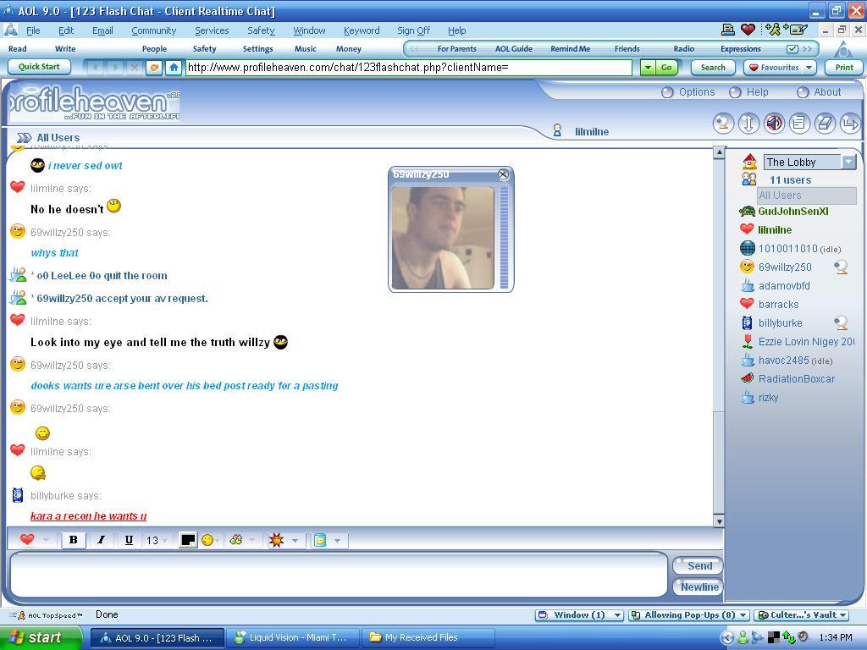Click the house icon beside The Lobby

749,162
